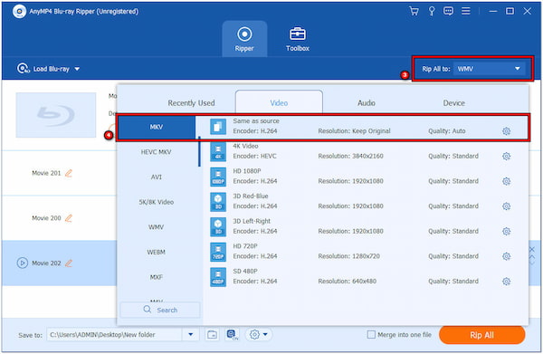Screen dimensions: 543x354
Task: Select the Audio format tab
Action: 367,103
